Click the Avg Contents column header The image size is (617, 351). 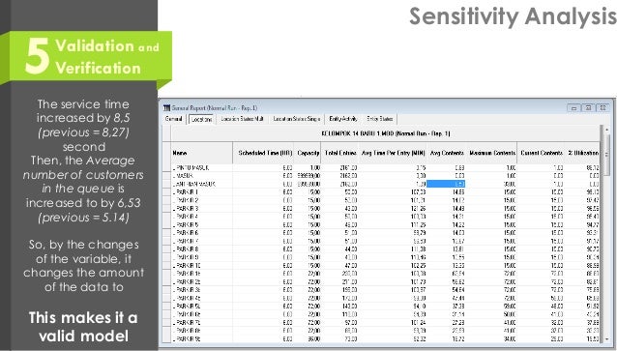(x=447, y=153)
